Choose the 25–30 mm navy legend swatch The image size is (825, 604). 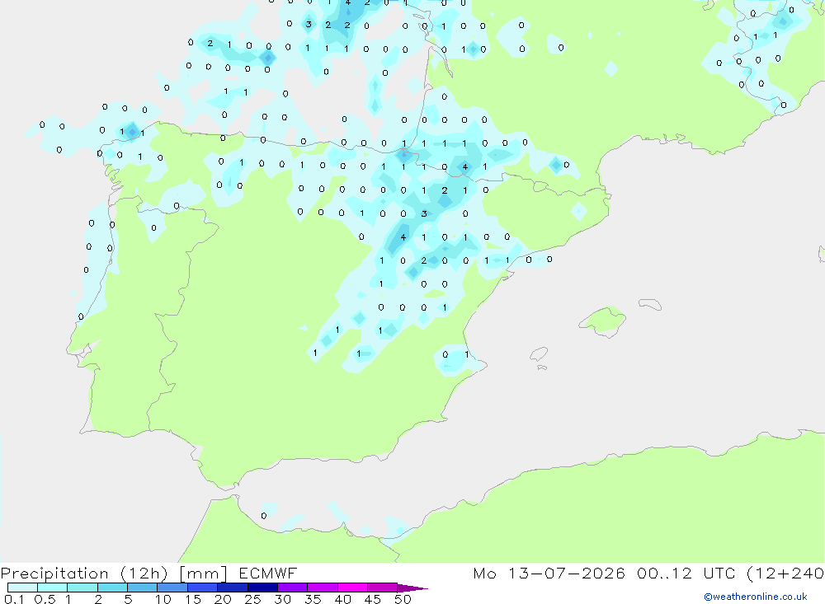click(262, 588)
